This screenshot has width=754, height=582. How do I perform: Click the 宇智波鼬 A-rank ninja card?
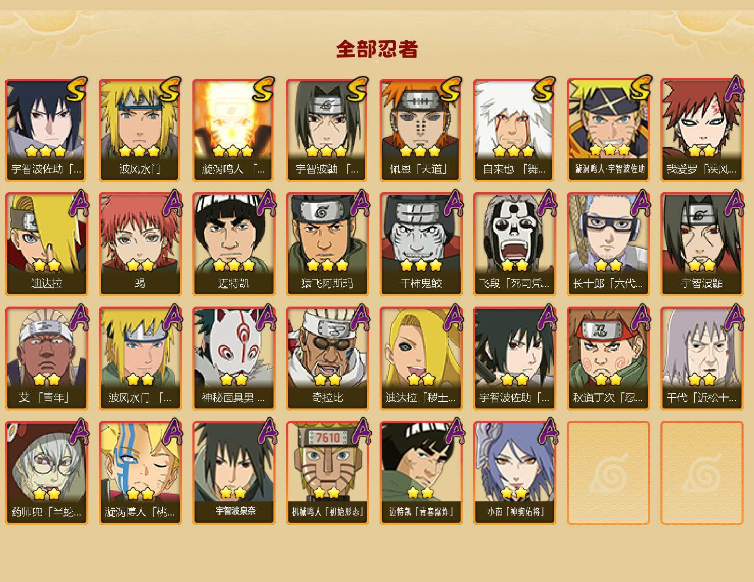pyautogui.click(x=701, y=244)
